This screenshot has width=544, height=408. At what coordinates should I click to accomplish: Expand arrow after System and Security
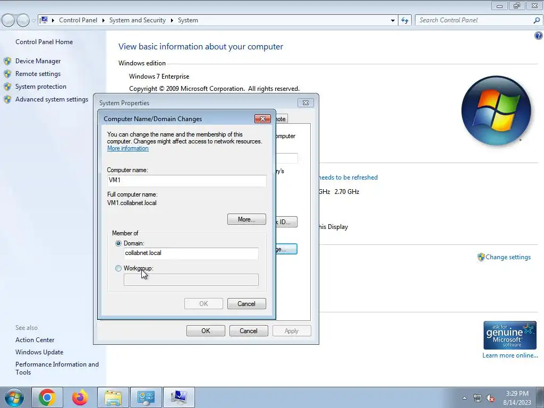click(x=172, y=21)
